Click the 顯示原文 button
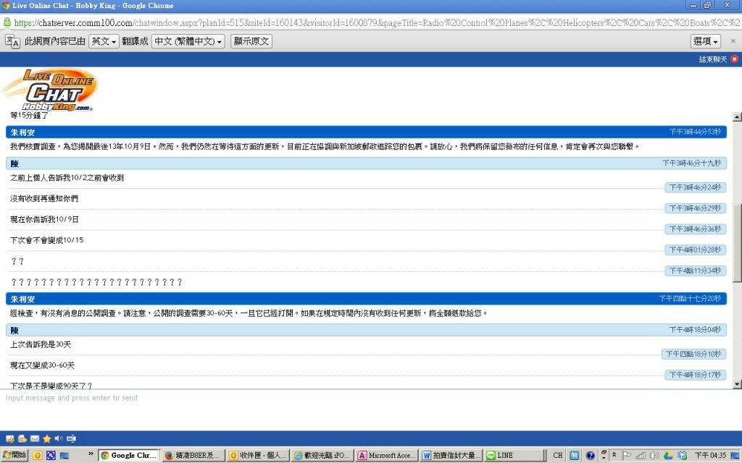This screenshot has width=742, height=463. pos(251,41)
